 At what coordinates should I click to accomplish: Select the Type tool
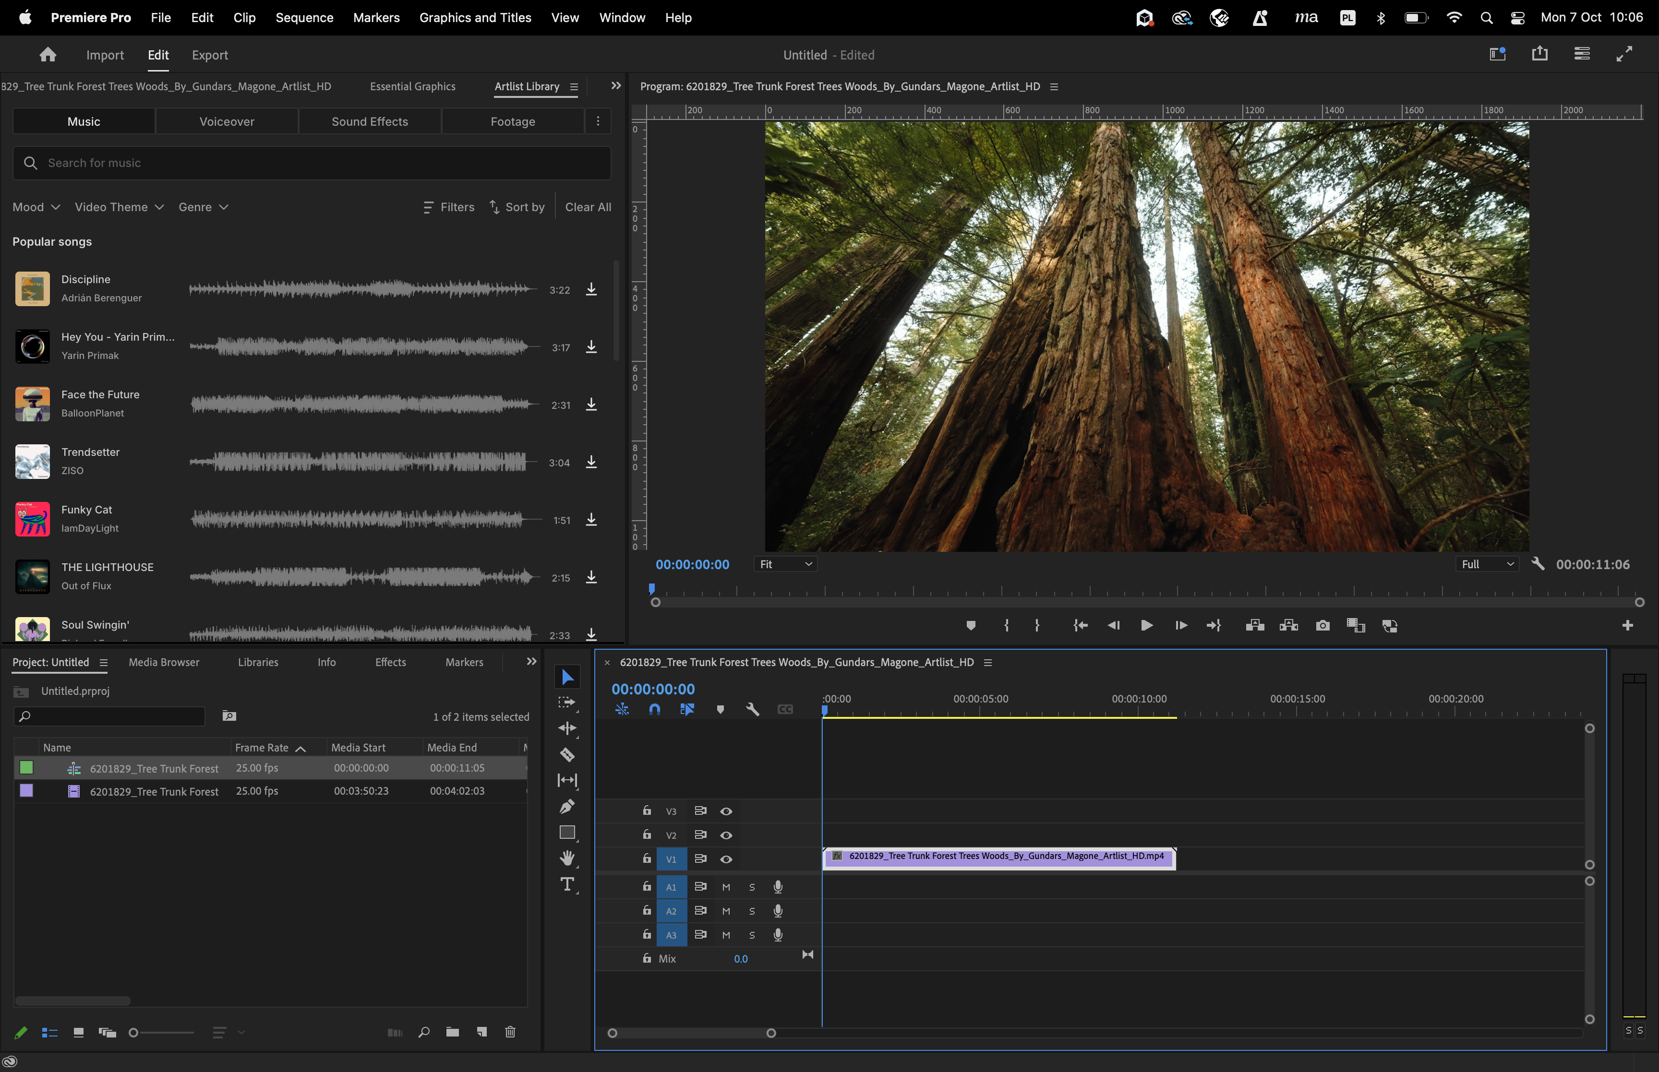pyautogui.click(x=567, y=885)
